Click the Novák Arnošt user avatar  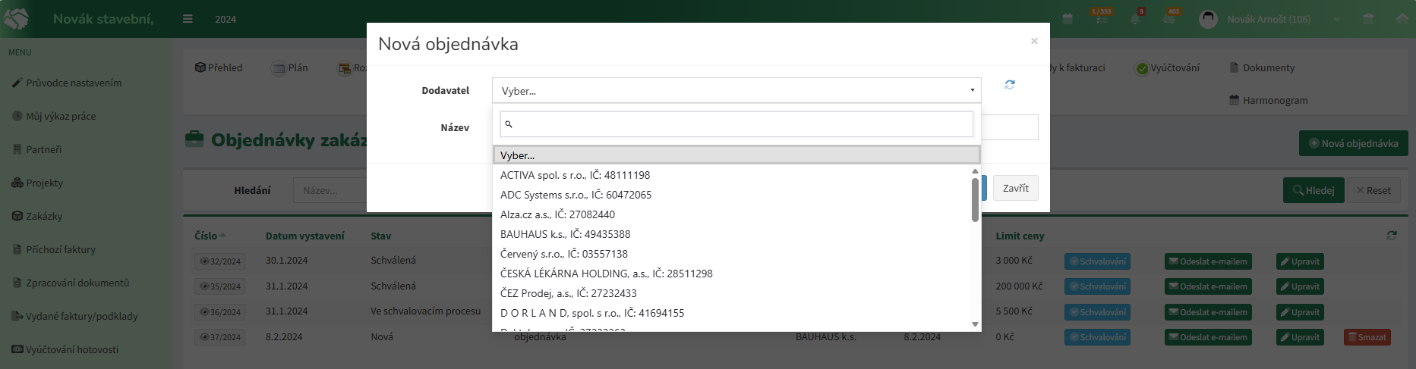[1208, 19]
